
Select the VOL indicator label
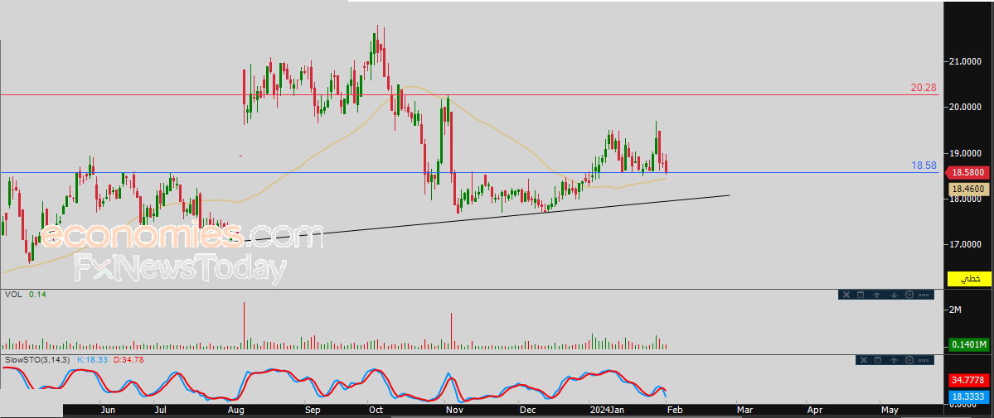tap(12, 295)
